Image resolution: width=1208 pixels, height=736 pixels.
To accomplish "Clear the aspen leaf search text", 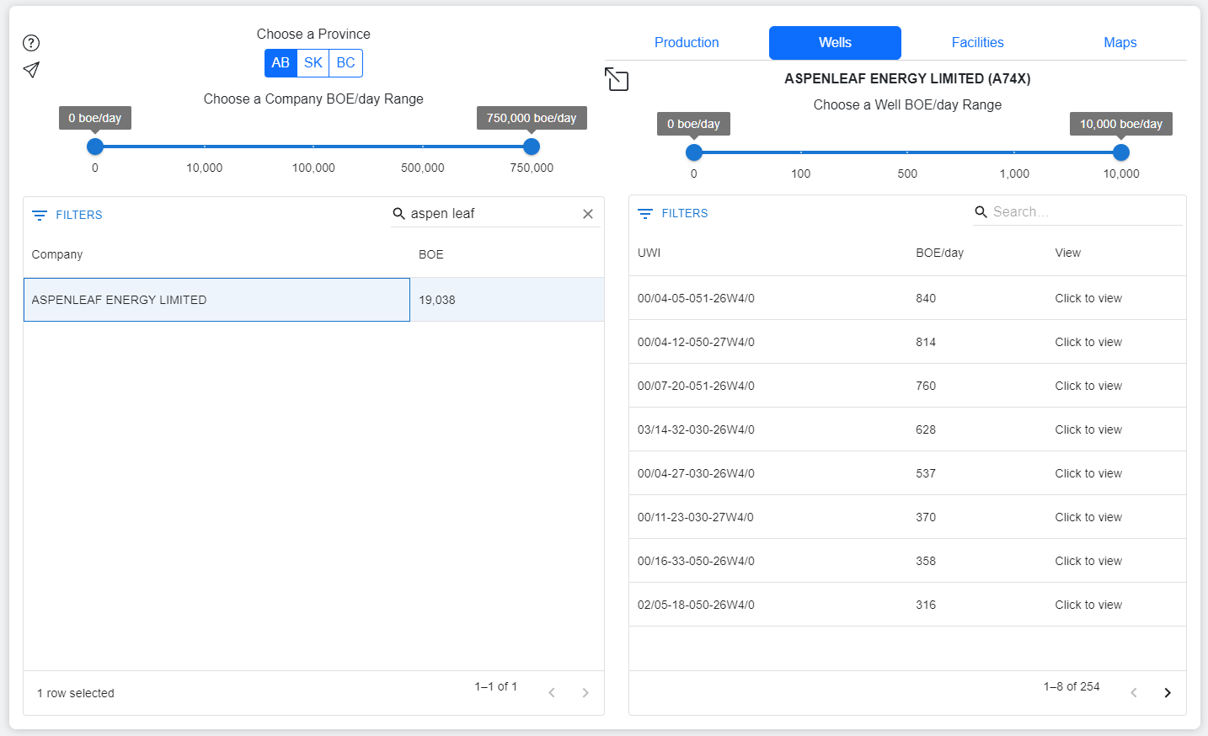I will click(588, 214).
